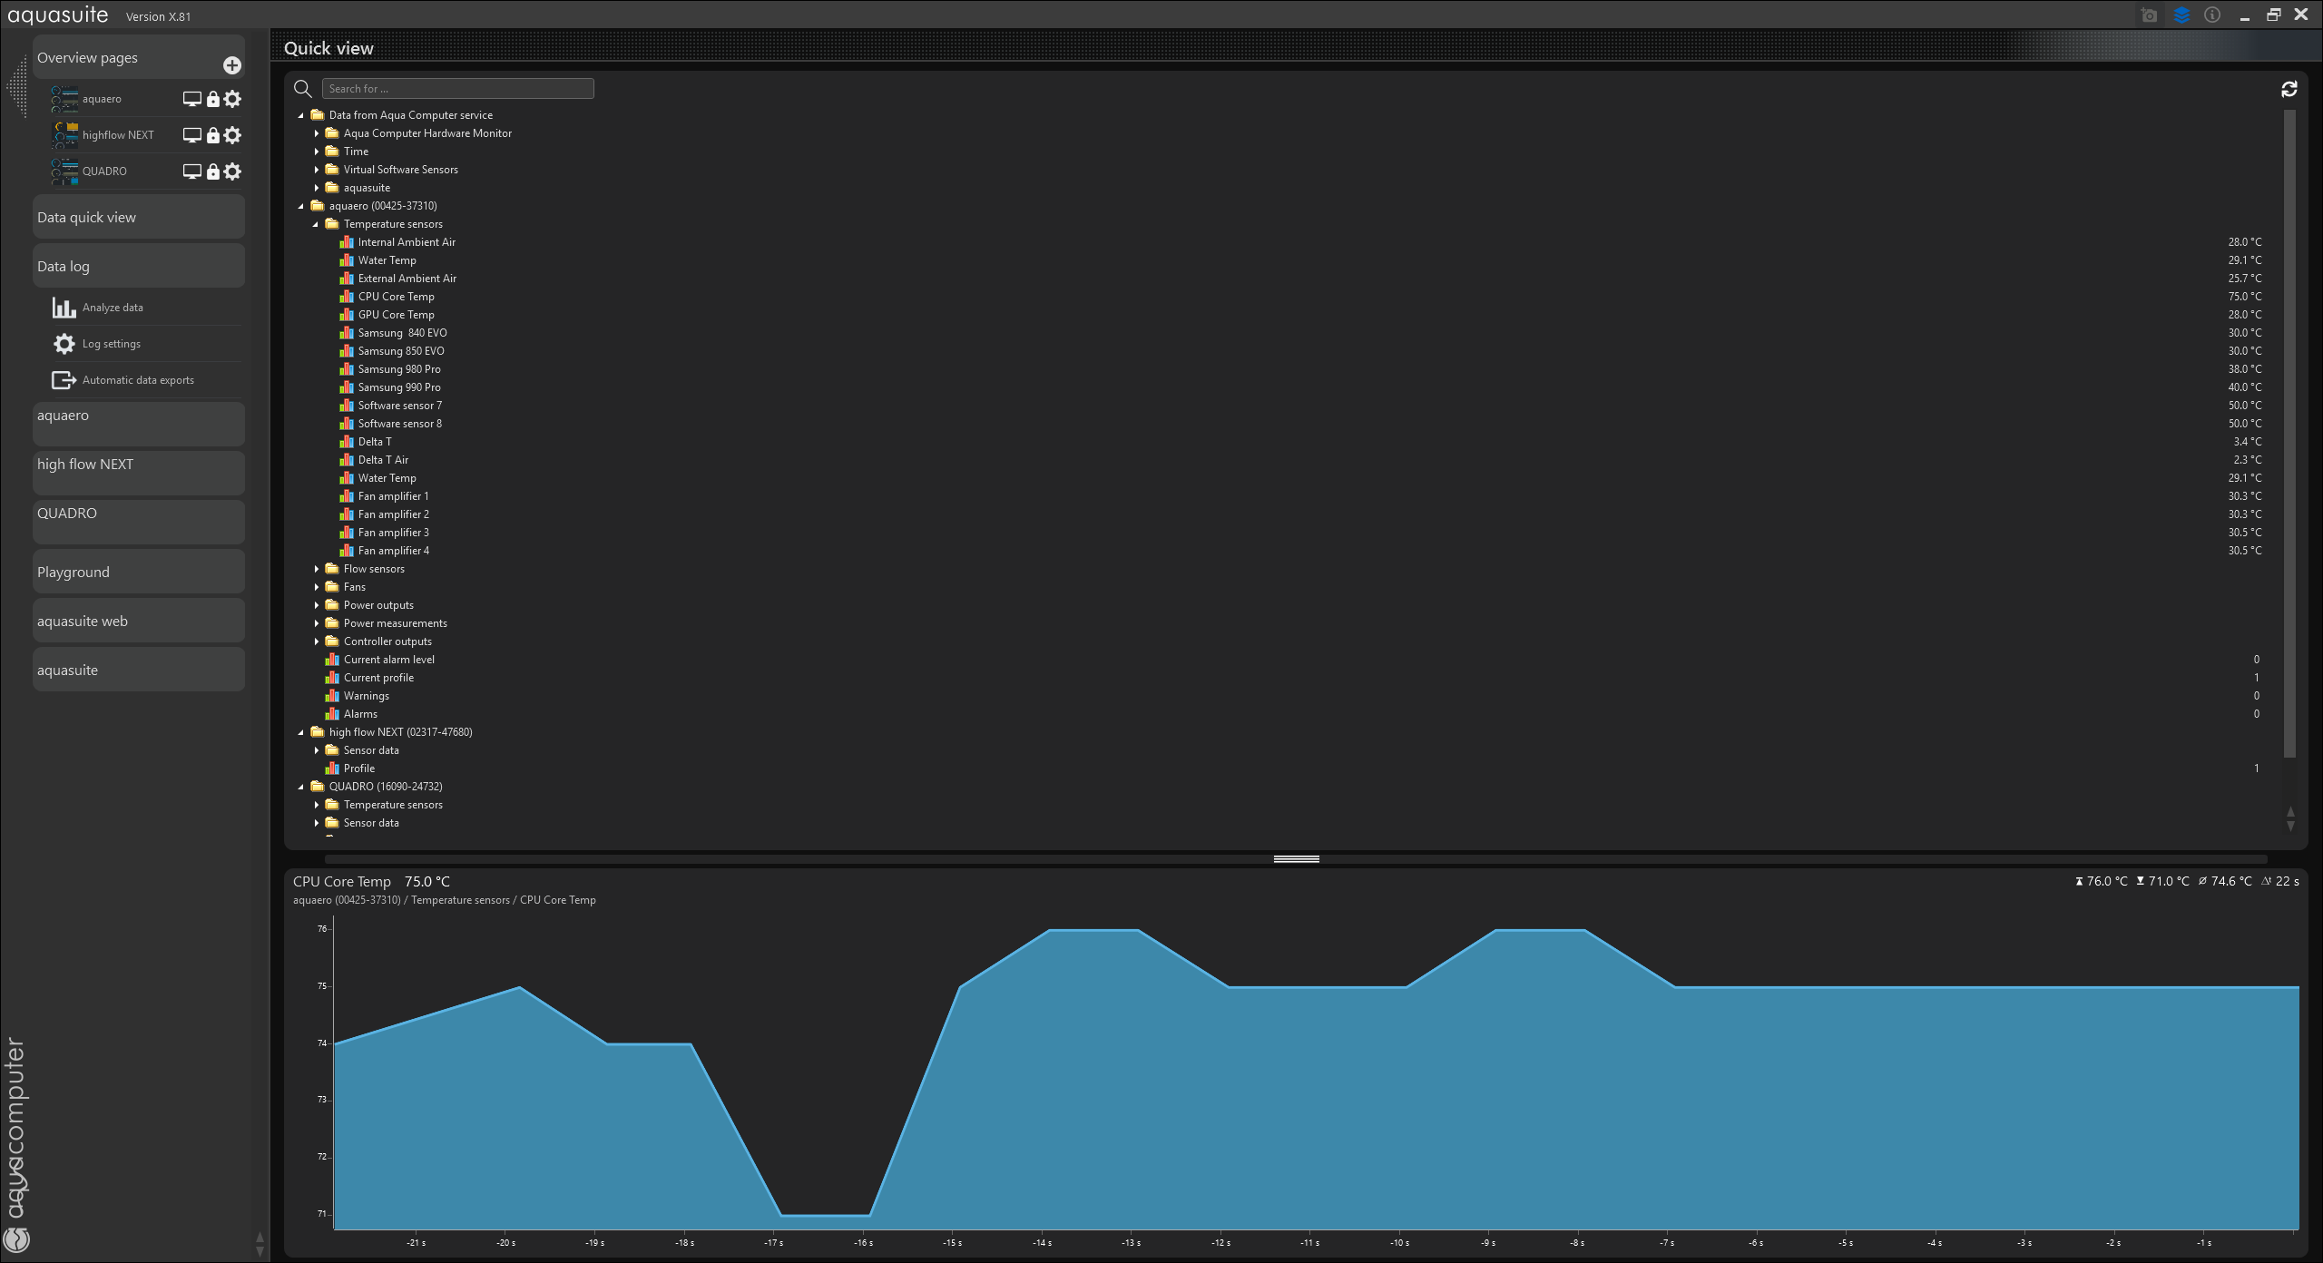
Task: Open the Playground section
Action: (139, 572)
